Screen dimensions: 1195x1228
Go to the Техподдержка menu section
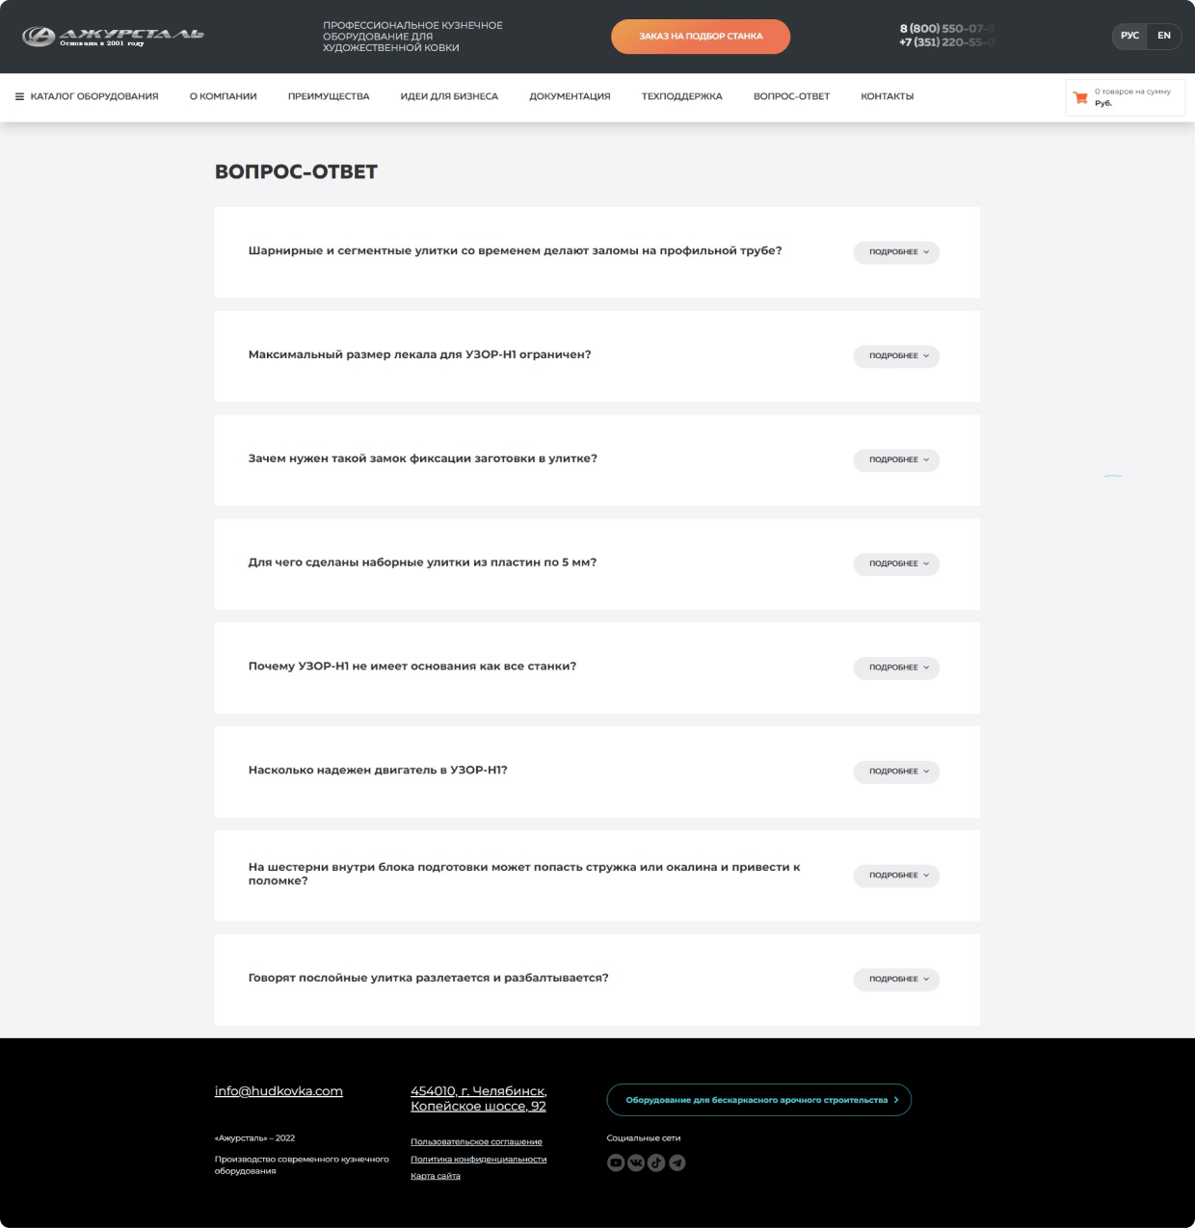[x=681, y=96]
